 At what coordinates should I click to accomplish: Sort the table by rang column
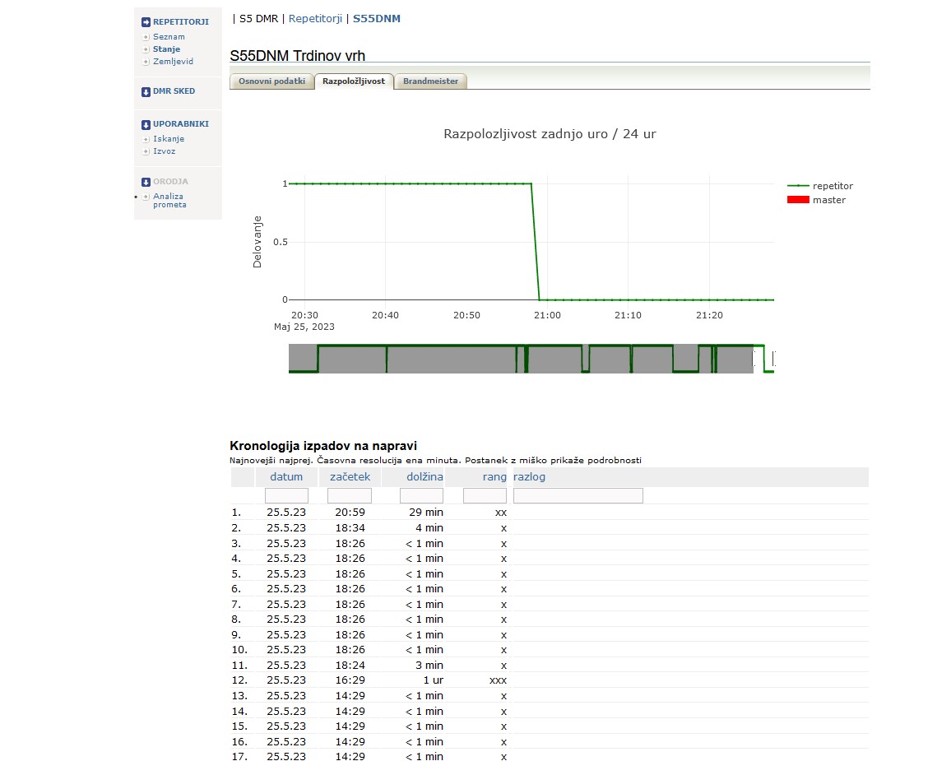pyautogui.click(x=494, y=477)
